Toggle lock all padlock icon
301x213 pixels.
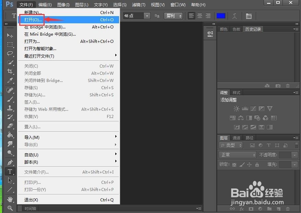click(x=257, y=164)
